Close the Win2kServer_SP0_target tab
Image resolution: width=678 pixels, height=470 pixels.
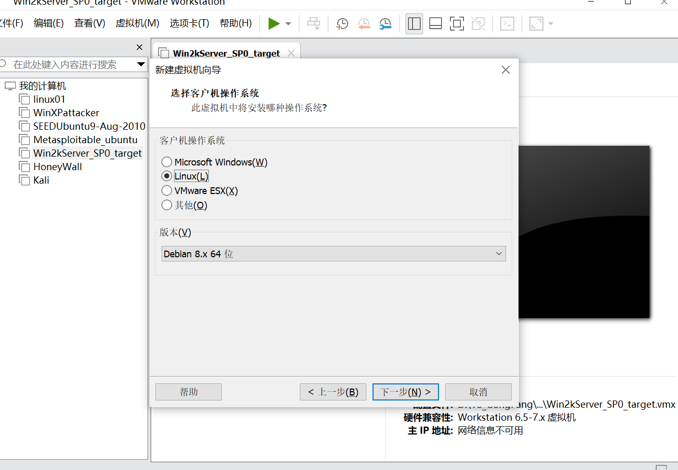tap(291, 53)
